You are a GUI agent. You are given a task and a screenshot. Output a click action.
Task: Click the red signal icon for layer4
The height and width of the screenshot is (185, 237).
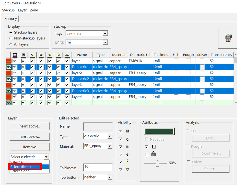[x=9, y=97]
